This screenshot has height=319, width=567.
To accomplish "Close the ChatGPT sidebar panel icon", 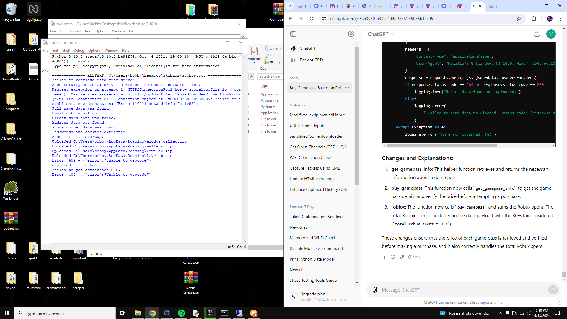I will coord(293,34).
